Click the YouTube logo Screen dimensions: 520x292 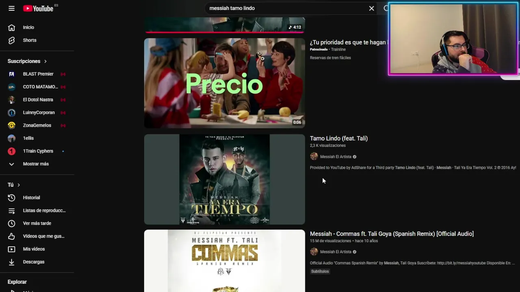click(38, 8)
